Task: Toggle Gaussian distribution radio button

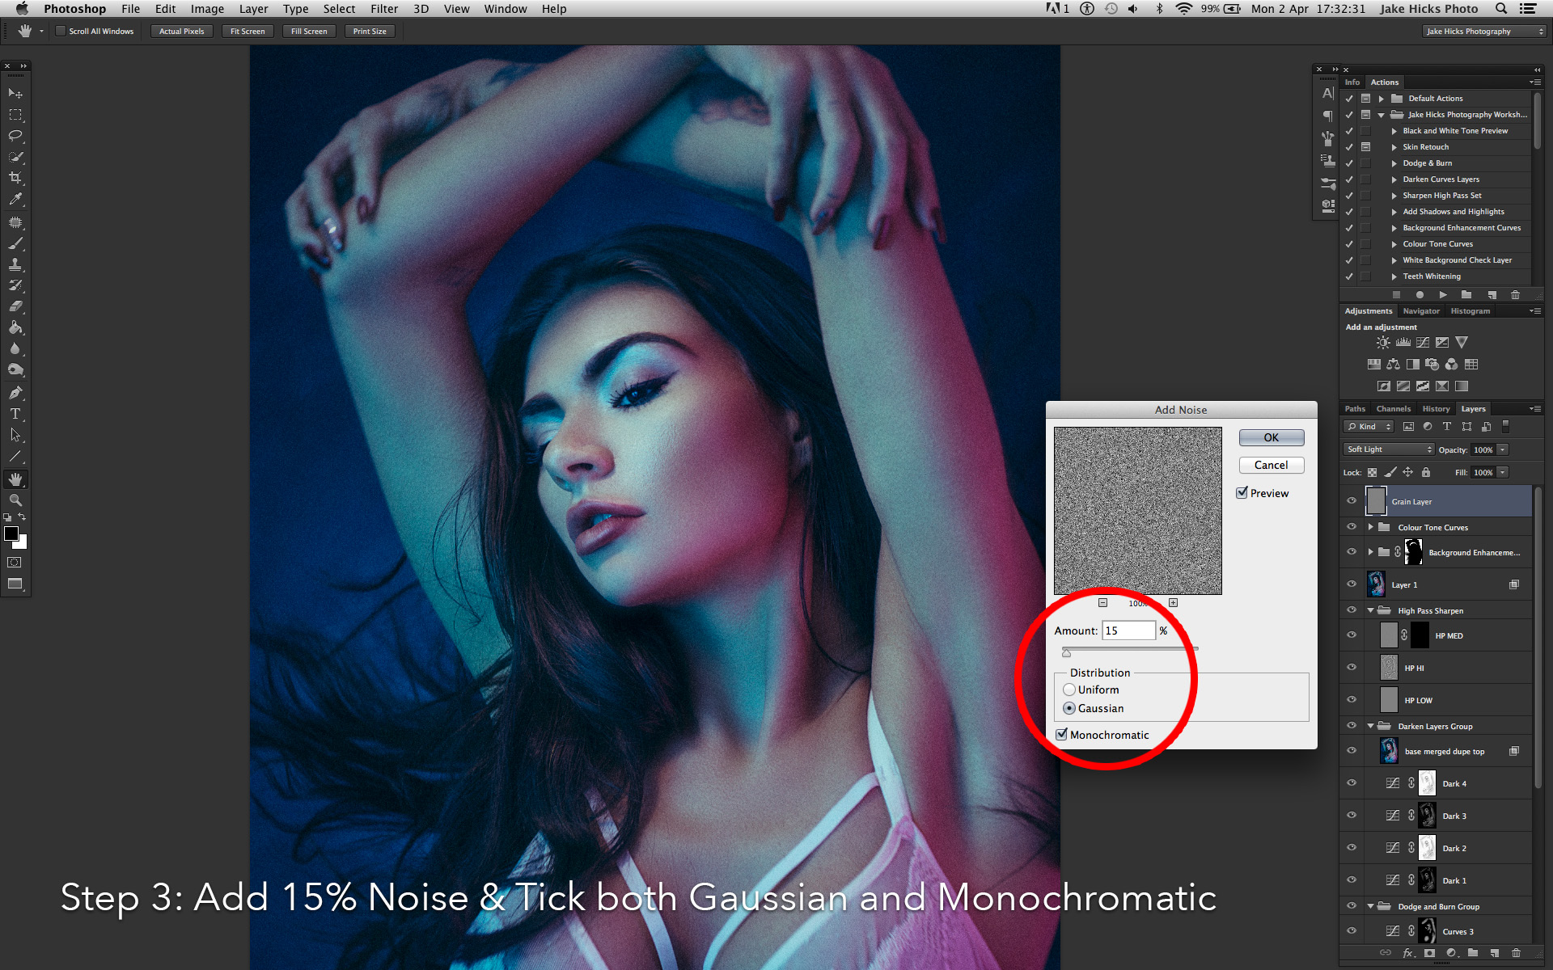Action: (1070, 707)
